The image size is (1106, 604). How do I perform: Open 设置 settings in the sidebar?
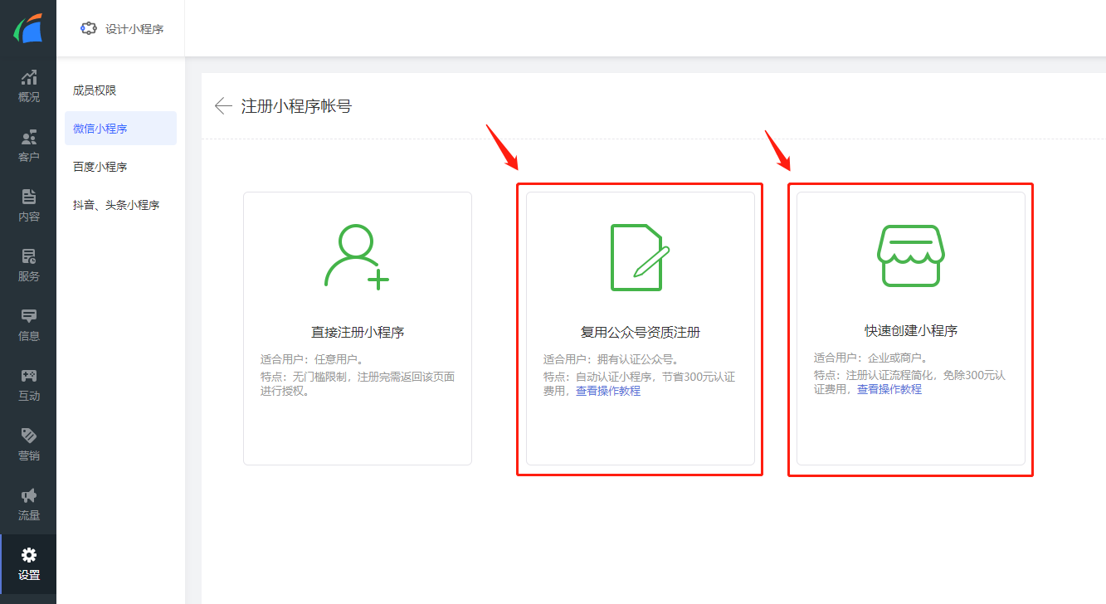tap(28, 564)
